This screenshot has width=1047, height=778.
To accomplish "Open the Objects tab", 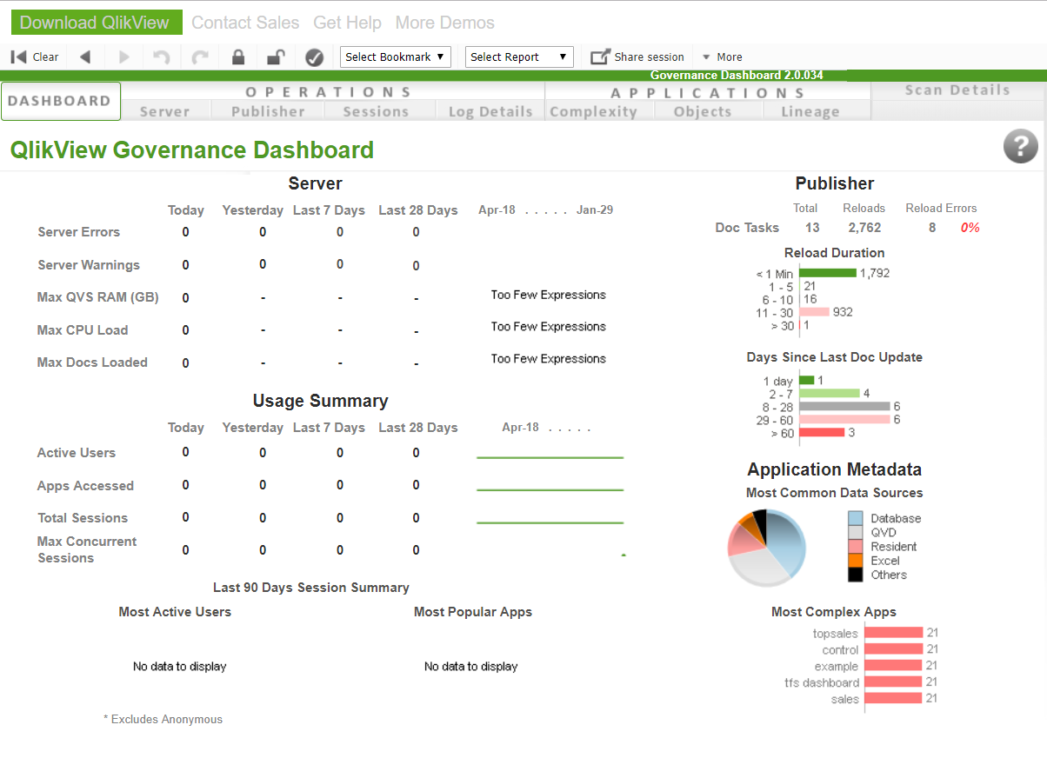I will [703, 111].
